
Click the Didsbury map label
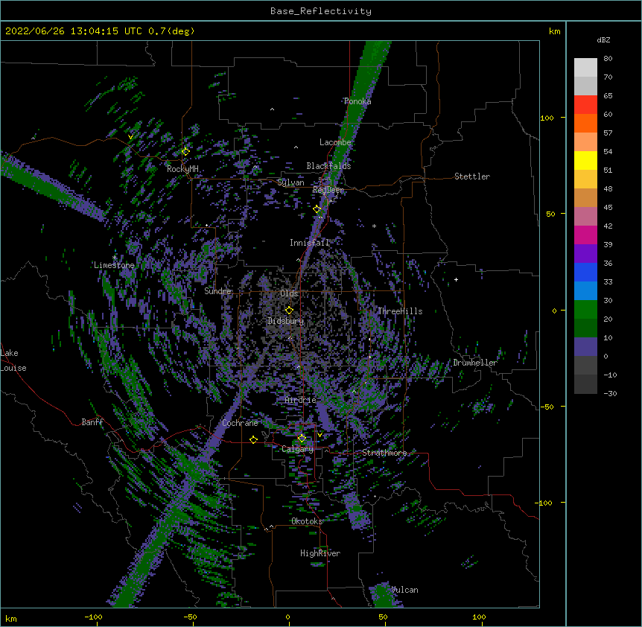click(x=286, y=321)
